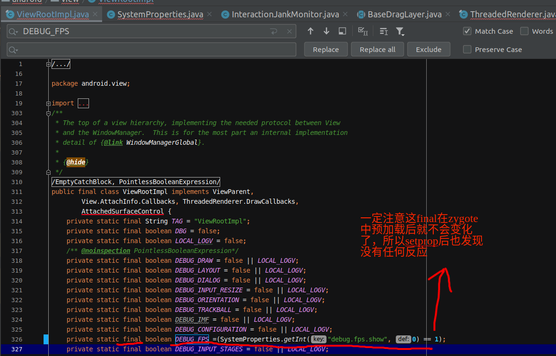This screenshot has height=356, width=556.
Task: Click DEBUG_DIALOG on line 320
Action: (x=198, y=280)
